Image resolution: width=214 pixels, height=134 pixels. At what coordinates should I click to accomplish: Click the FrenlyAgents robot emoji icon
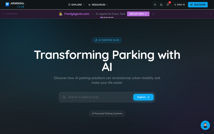pos(61,14)
